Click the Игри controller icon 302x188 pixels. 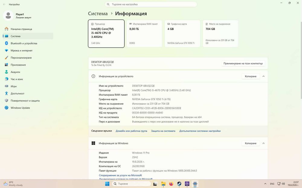coord(7,86)
